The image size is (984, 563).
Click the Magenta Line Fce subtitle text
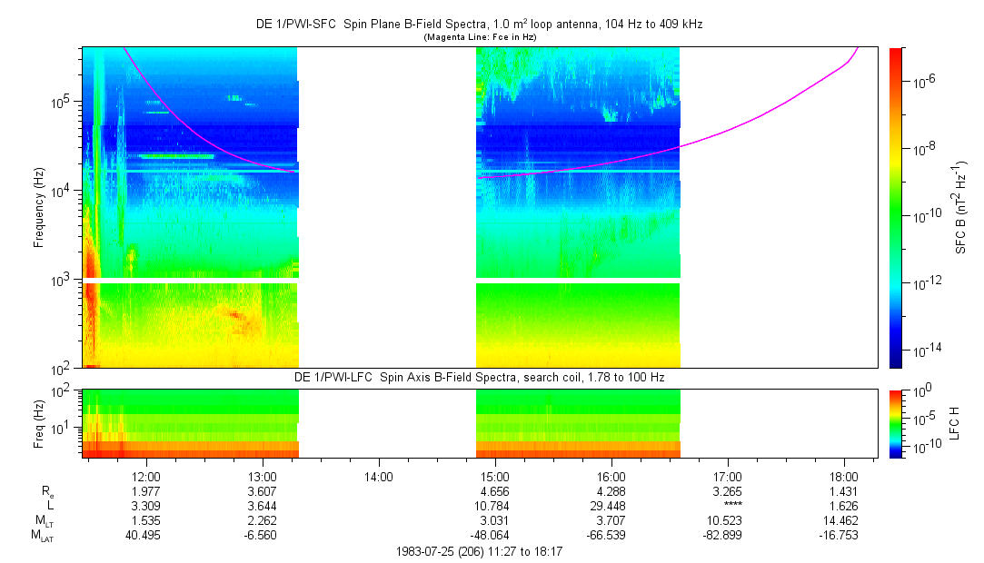tap(479, 37)
